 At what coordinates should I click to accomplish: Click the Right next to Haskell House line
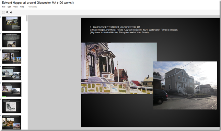pos(119,32)
